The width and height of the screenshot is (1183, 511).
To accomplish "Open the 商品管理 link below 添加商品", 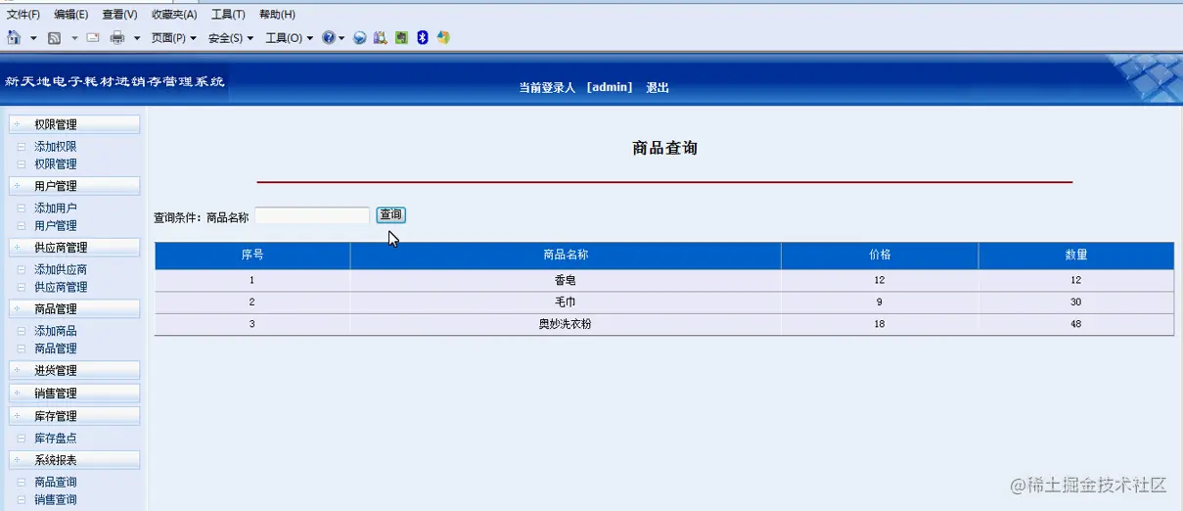I will [56, 348].
